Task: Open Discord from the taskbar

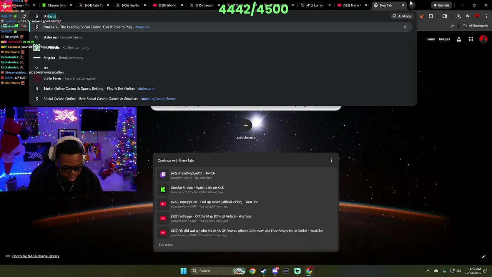Action: point(275,271)
